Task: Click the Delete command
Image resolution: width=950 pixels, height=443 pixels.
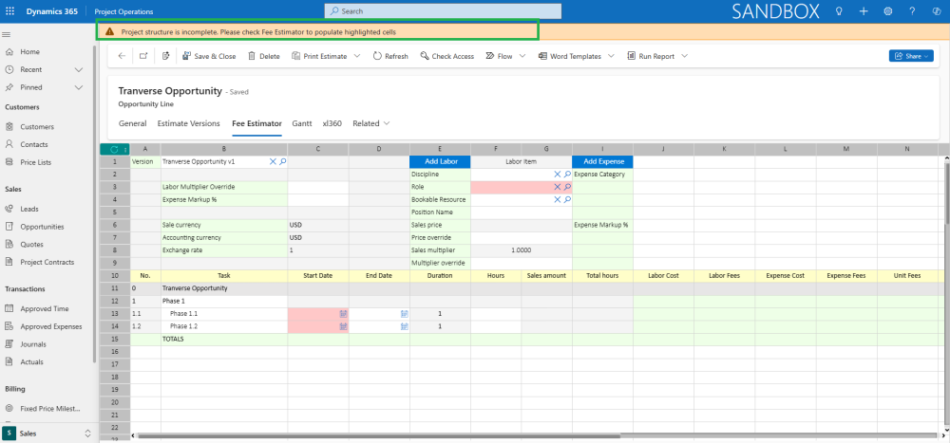Action: 263,56
